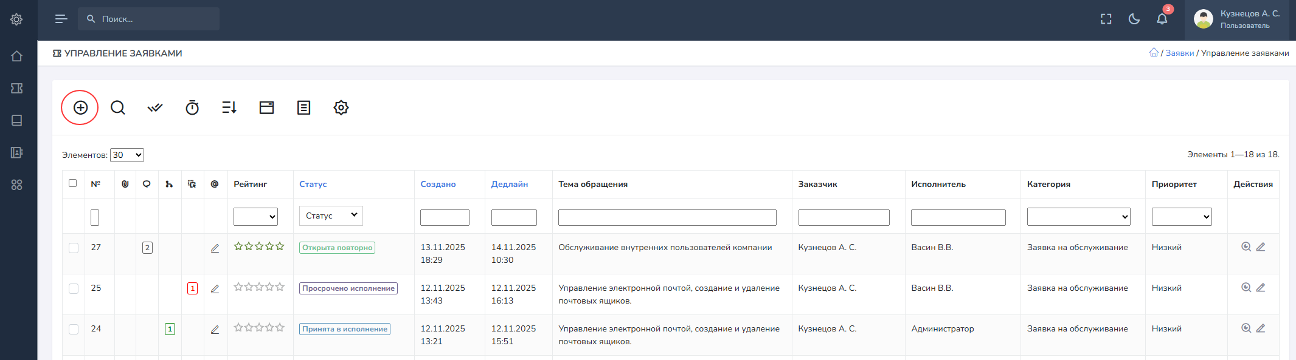
Task: Expand the Статус filter dropdown
Action: pyautogui.click(x=331, y=216)
